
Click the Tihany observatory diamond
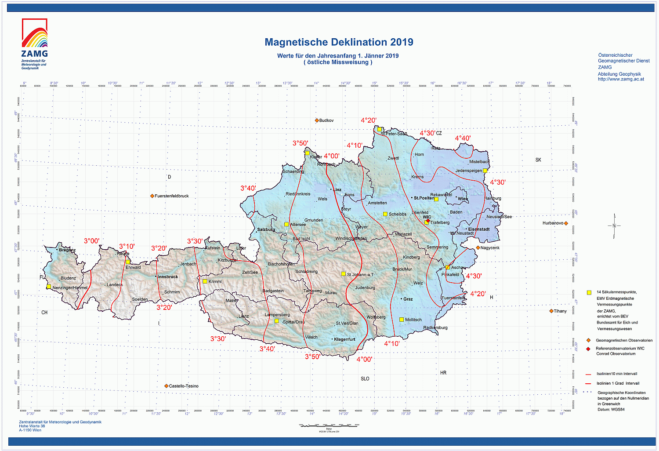(x=551, y=311)
